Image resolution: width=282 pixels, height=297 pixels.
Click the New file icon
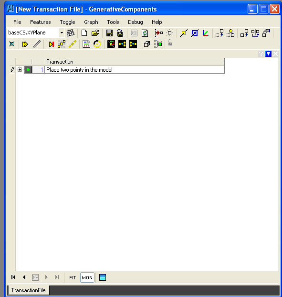[84, 33]
